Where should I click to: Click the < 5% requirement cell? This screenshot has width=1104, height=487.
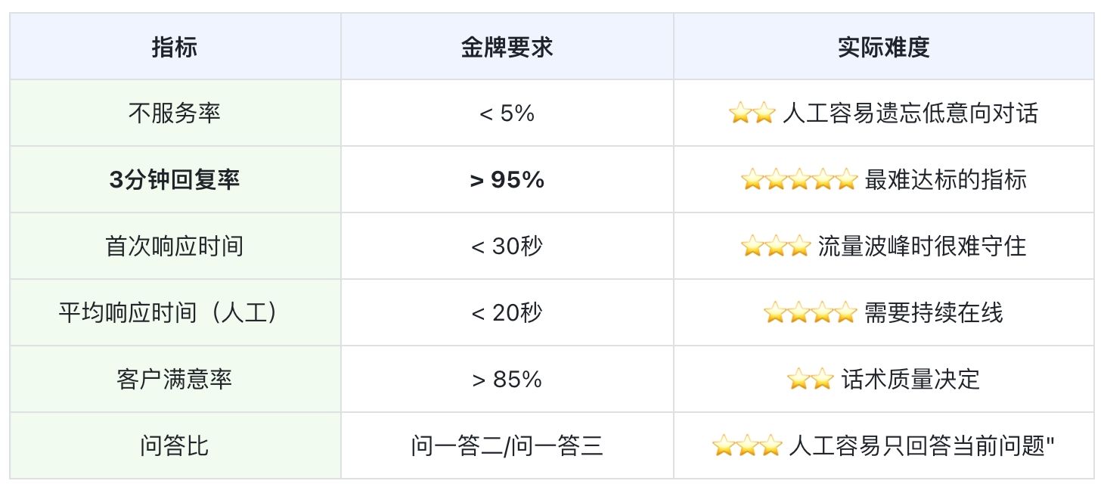(x=507, y=113)
